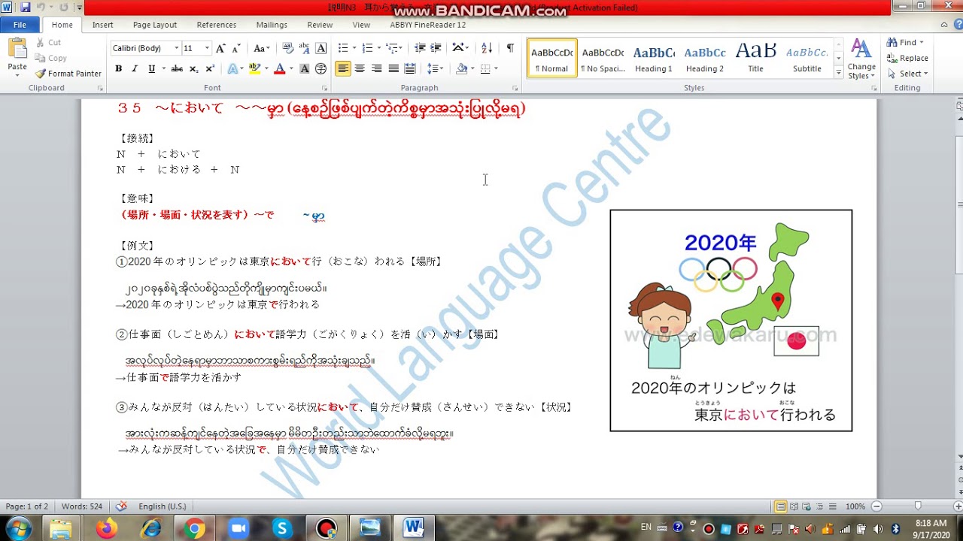Expand the Styles gallery arrow
Image resolution: width=963 pixels, height=541 pixels.
click(x=839, y=74)
